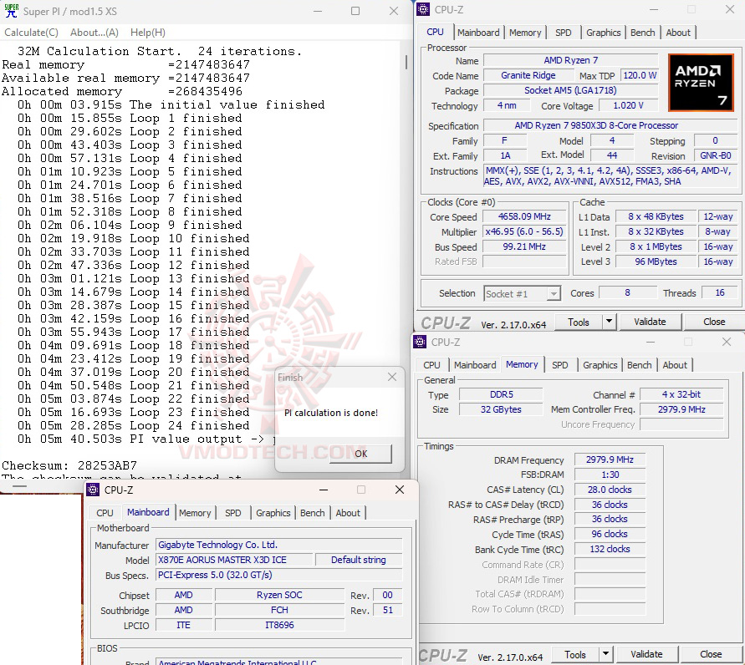745x665 pixels.
Task: Click the Memory CPU-Z window title icon
Action: [x=420, y=342]
